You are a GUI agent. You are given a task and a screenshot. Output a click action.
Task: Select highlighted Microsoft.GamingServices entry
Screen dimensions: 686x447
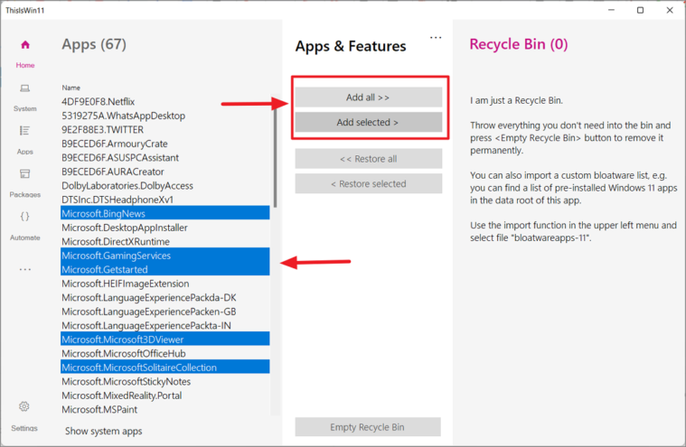pyautogui.click(x=164, y=256)
